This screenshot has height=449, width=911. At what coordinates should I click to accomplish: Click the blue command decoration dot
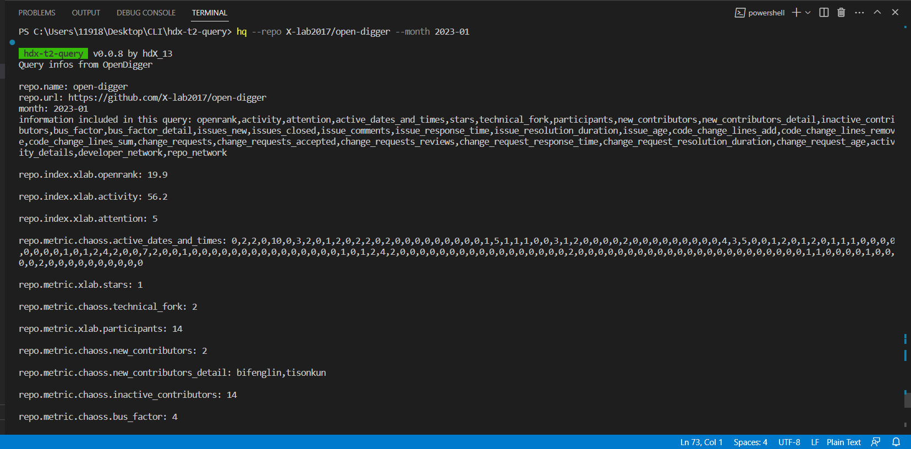[12, 42]
